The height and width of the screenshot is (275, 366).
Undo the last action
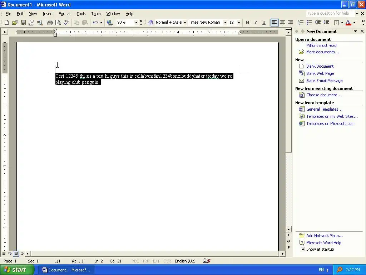(x=95, y=23)
